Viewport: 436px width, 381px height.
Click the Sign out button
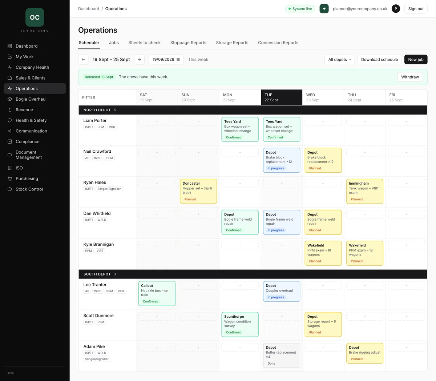point(416,9)
